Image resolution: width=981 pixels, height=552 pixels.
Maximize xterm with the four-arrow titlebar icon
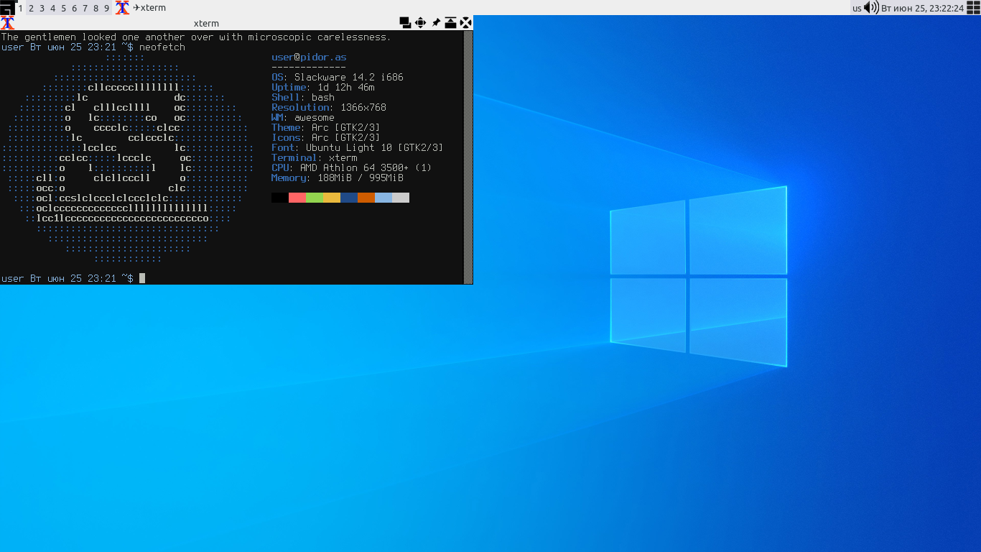pyautogui.click(x=421, y=23)
